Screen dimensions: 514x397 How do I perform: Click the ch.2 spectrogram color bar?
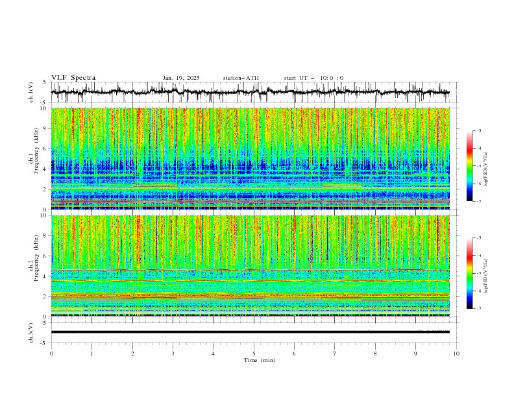pyautogui.click(x=469, y=273)
